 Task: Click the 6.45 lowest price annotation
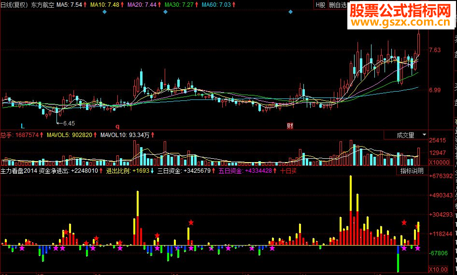[69, 124]
